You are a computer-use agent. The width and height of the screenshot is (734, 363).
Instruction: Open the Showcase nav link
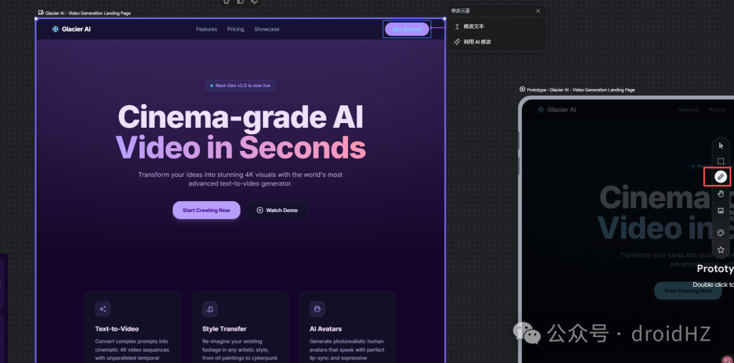(x=266, y=29)
